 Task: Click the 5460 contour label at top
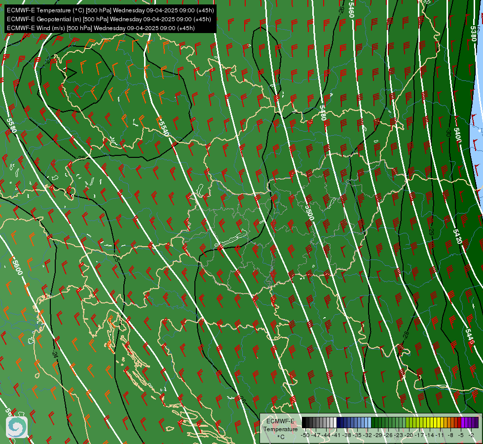pyautogui.click(x=351, y=9)
